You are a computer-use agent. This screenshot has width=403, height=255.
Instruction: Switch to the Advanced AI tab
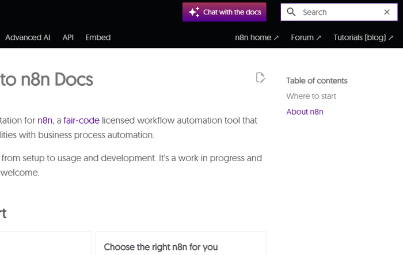click(x=28, y=37)
